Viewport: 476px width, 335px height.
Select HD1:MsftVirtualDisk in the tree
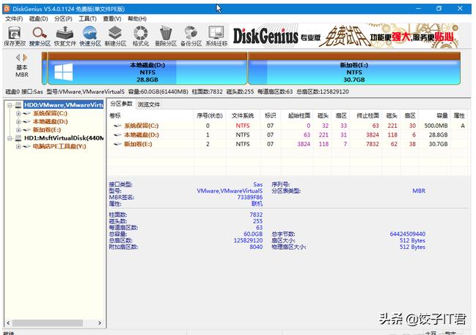coord(64,138)
